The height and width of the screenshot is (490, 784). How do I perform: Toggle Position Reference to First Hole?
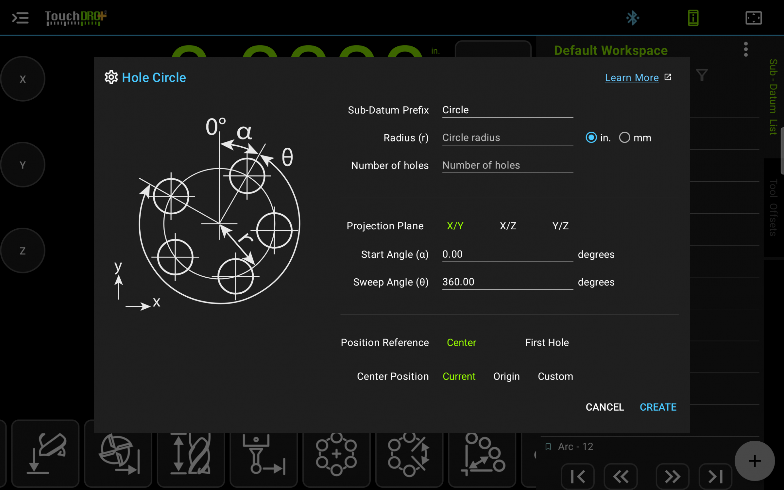[547, 343]
